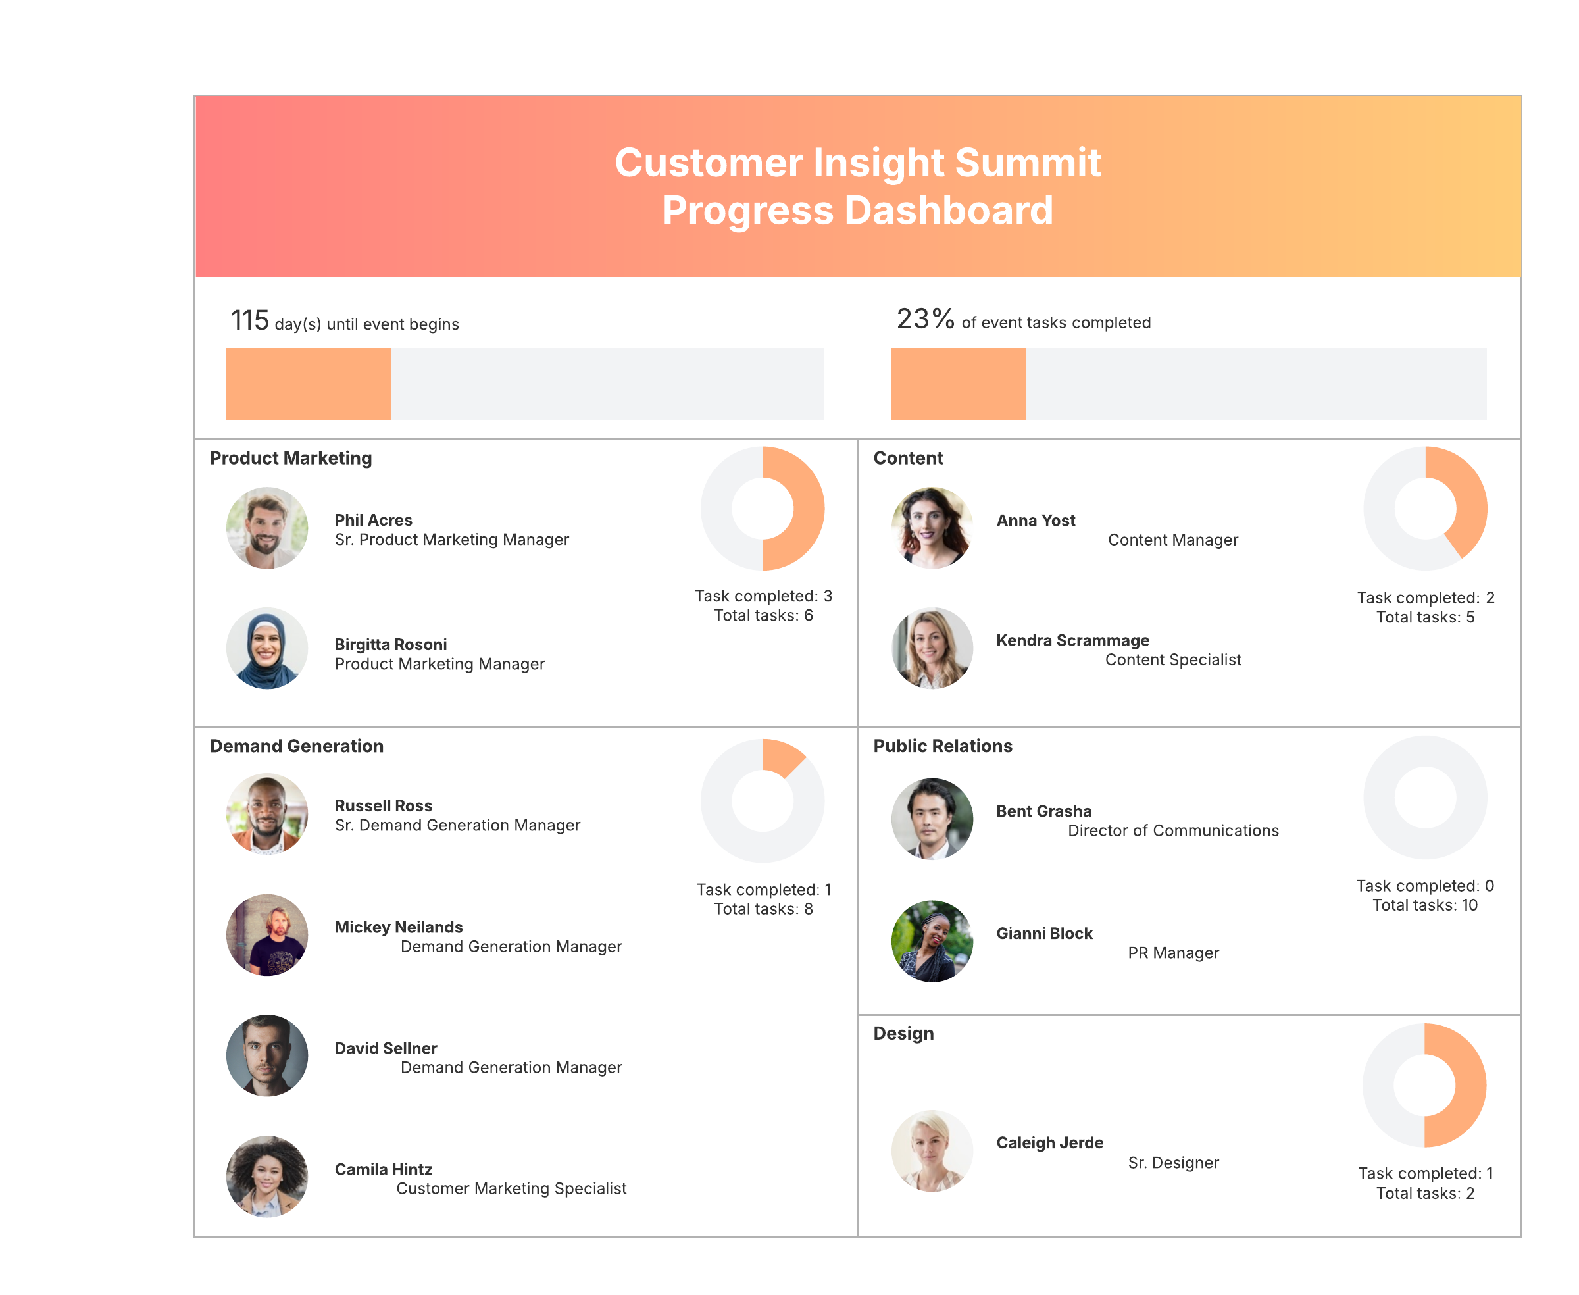Viewport: 1579px width, 1295px height.
Task: Click Bent Grasha's profile picture
Action: pyautogui.click(x=932, y=819)
